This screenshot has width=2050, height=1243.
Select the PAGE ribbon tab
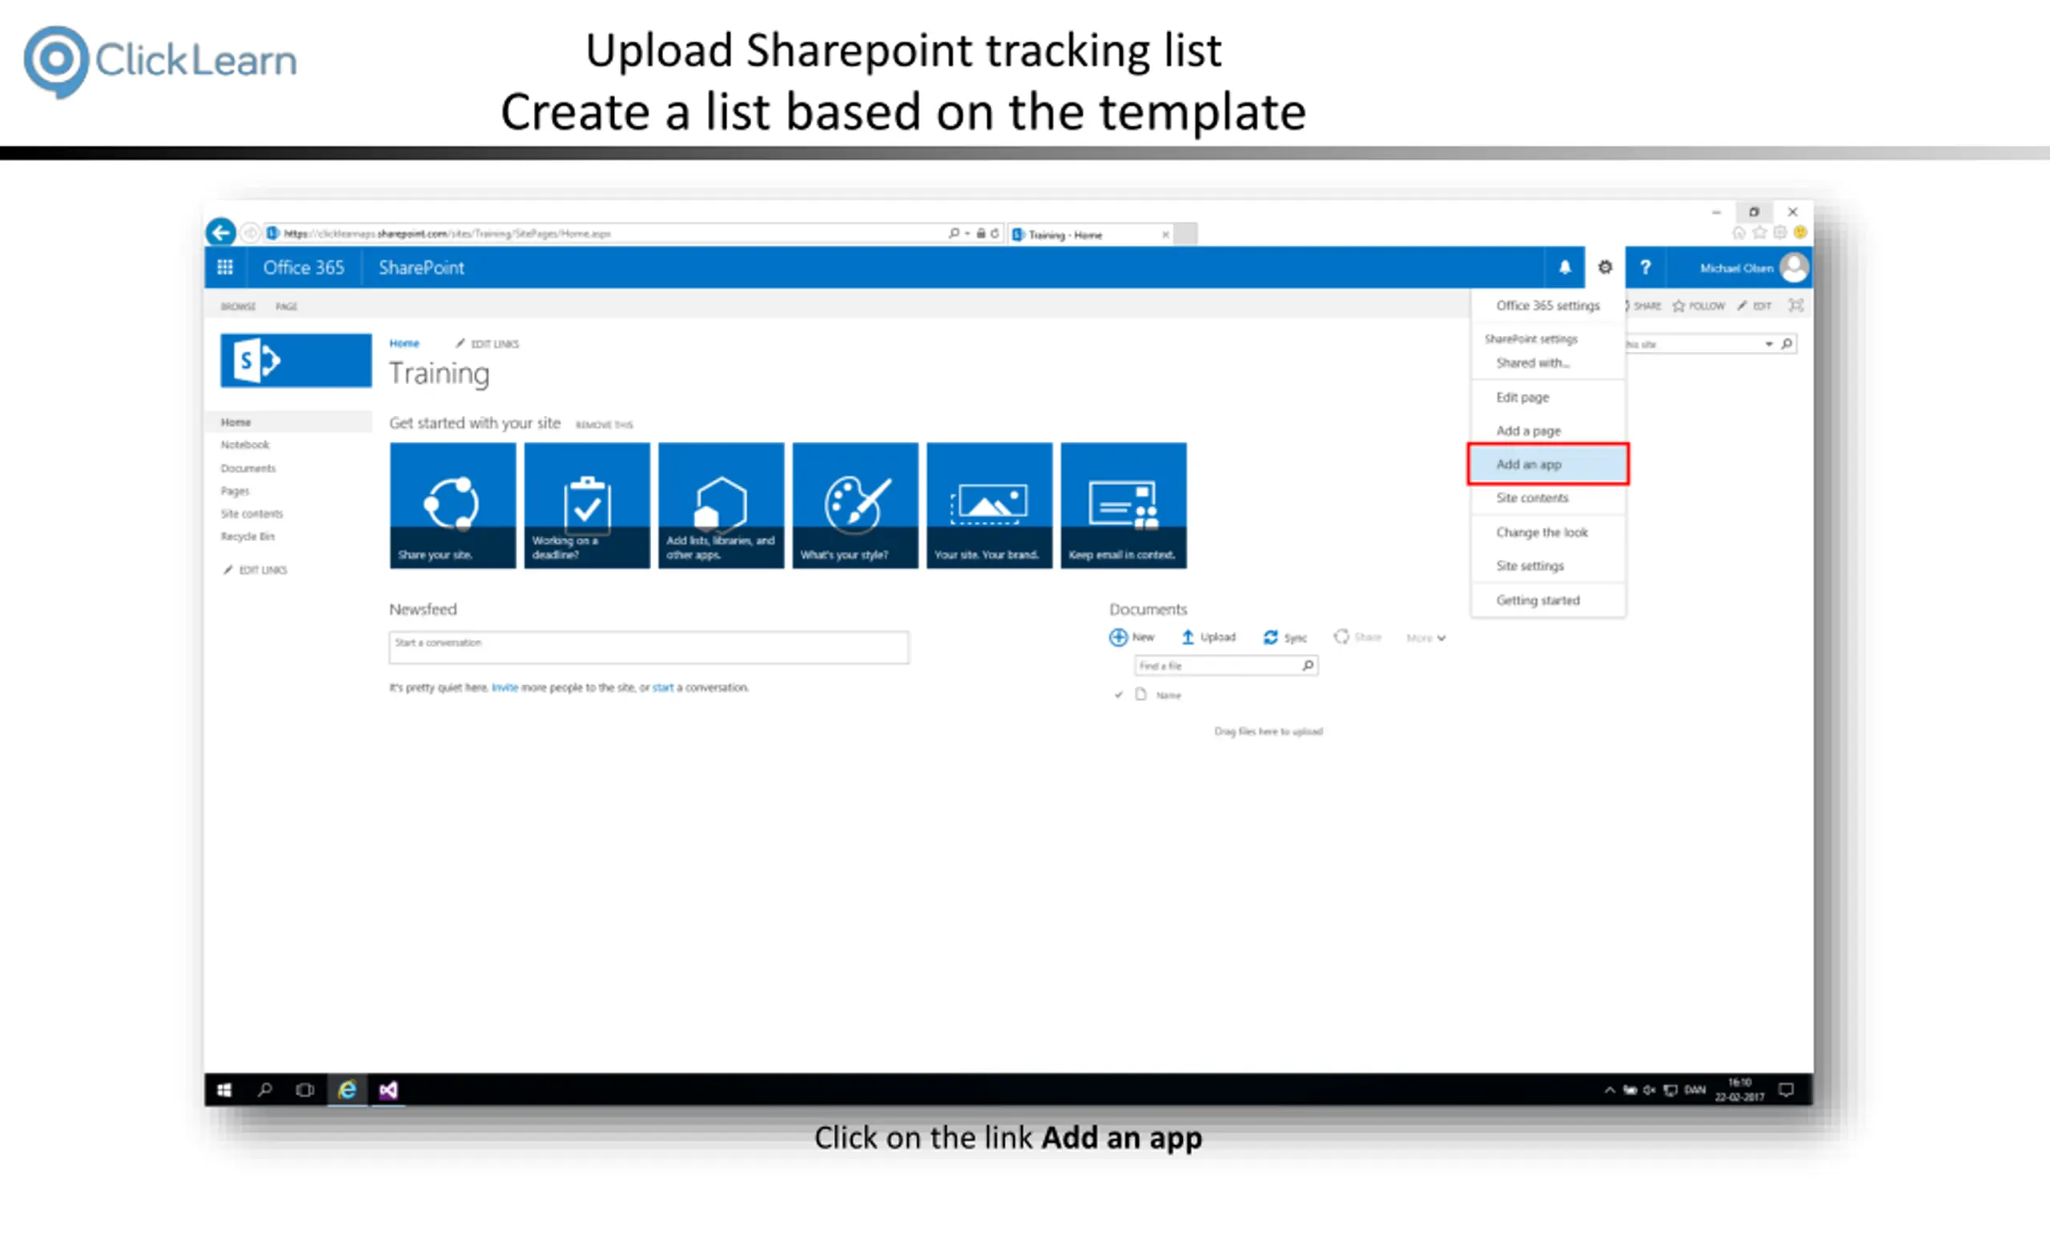tap(286, 307)
